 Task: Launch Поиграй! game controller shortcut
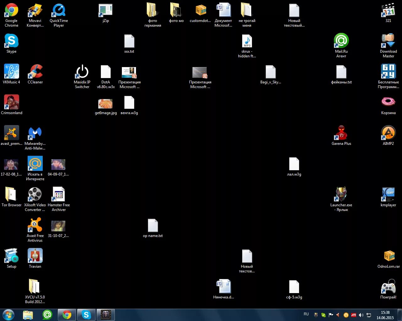pyautogui.click(x=388, y=289)
